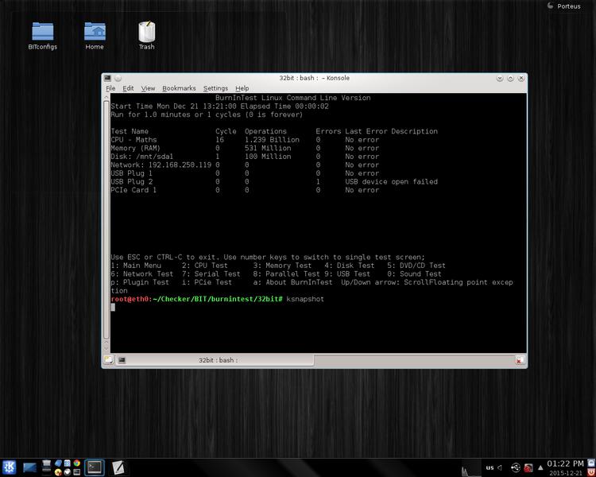Open the BITconfigs folder on desktop
Viewport: 596px width, 477px height.
[43, 36]
